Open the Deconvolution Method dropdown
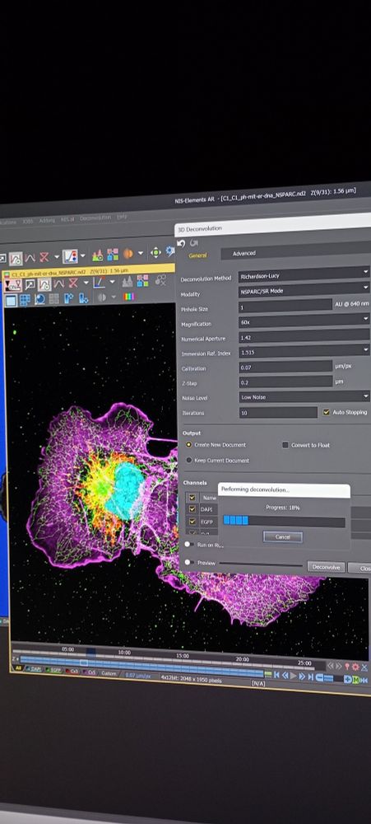Image resolution: width=371 pixels, height=824 pixels. [x=304, y=274]
